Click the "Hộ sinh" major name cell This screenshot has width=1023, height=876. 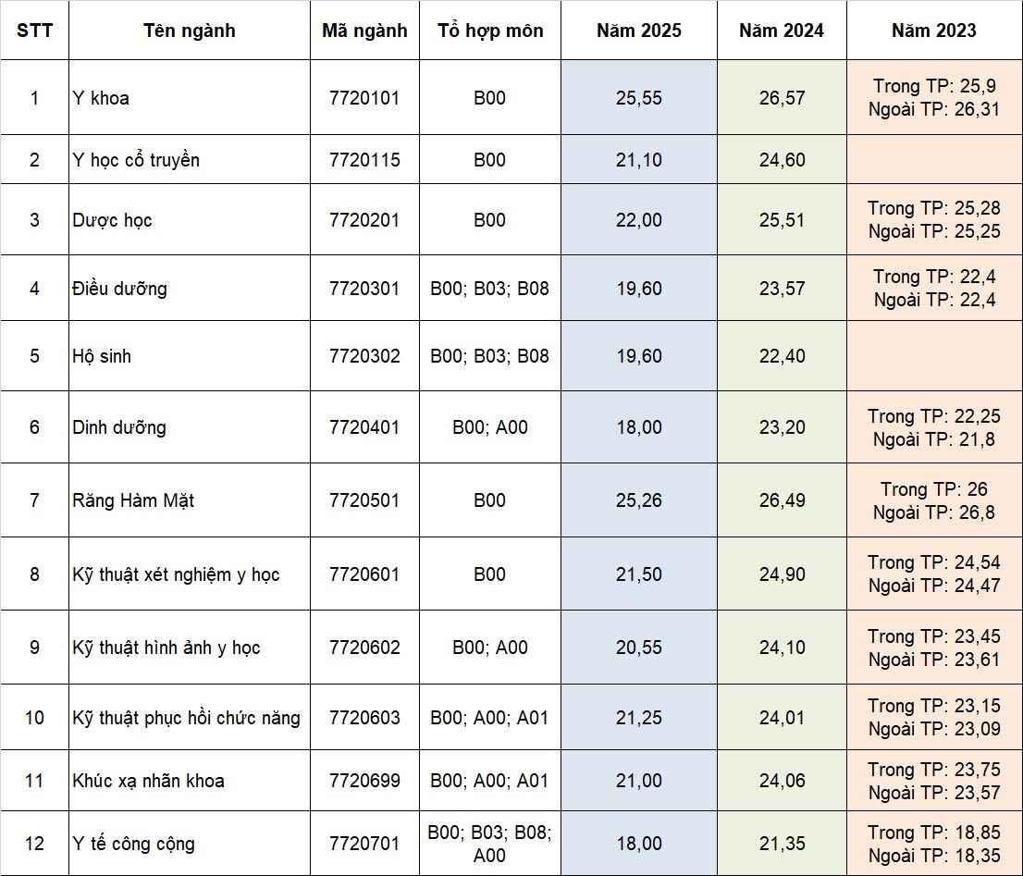[190, 356]
